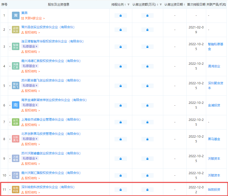Click the 沃赋睿鑫 logo icon

point(15,158)
